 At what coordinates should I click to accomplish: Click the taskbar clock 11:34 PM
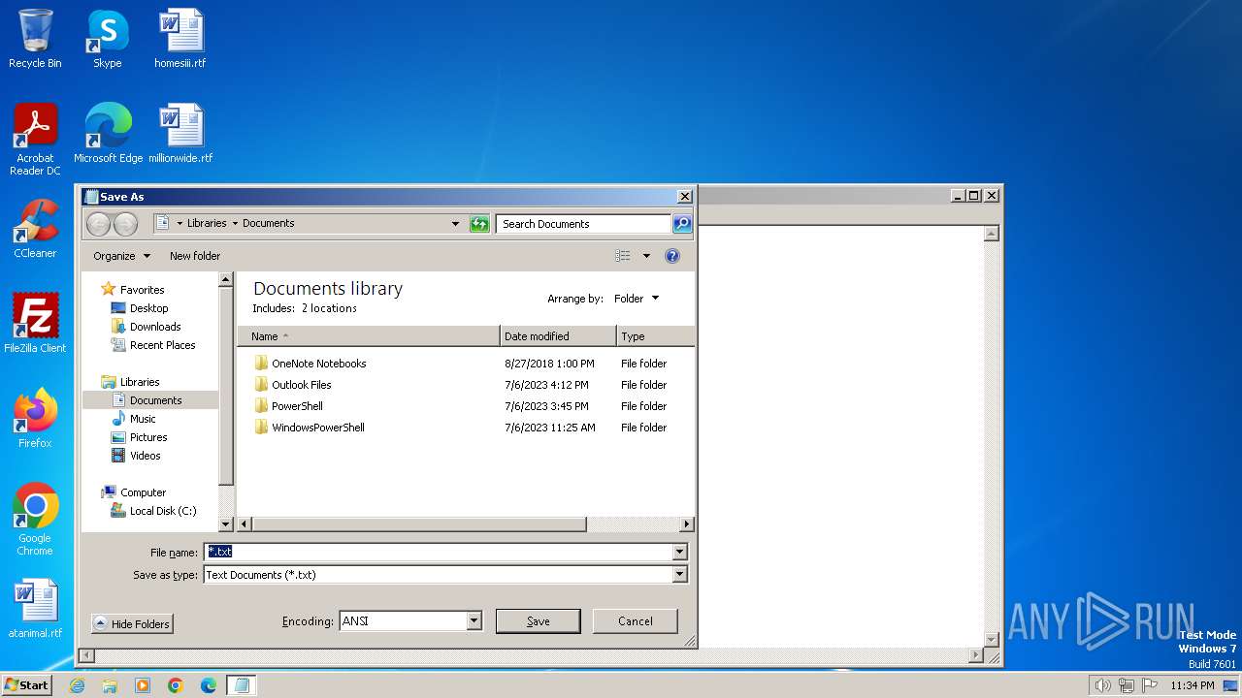pos(1192,685)
